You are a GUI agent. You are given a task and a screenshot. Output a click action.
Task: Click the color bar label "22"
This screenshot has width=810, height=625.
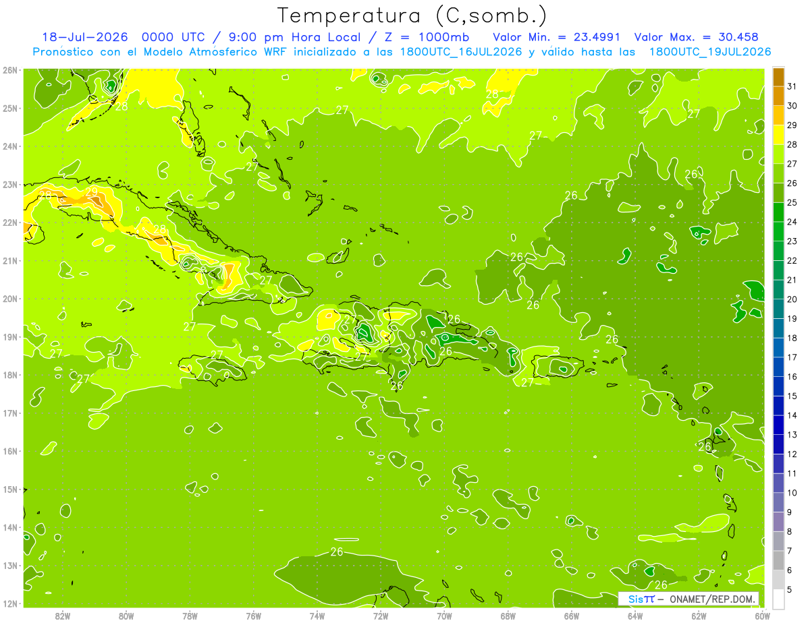coord(792,260)
